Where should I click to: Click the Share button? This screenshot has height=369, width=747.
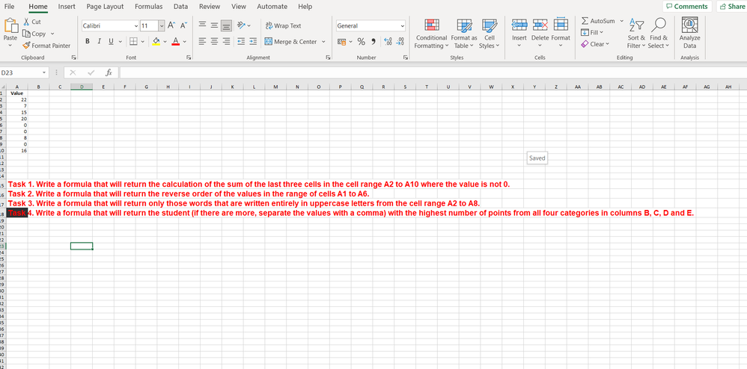click(732, 6)
